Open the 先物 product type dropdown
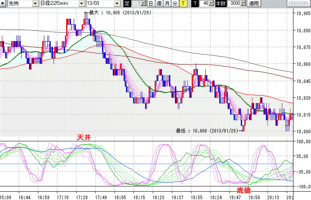This screenshot has width=311, height=200. coord(35,4)
